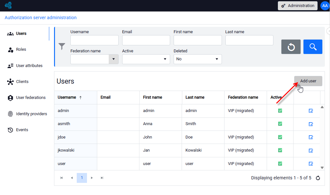
Task: Select page 1 in the pager
Action: pyautogui.click(x=82, y=178)
